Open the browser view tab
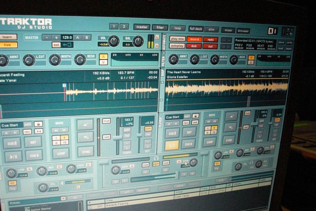The image size is (316, 211). click(243, 31)
